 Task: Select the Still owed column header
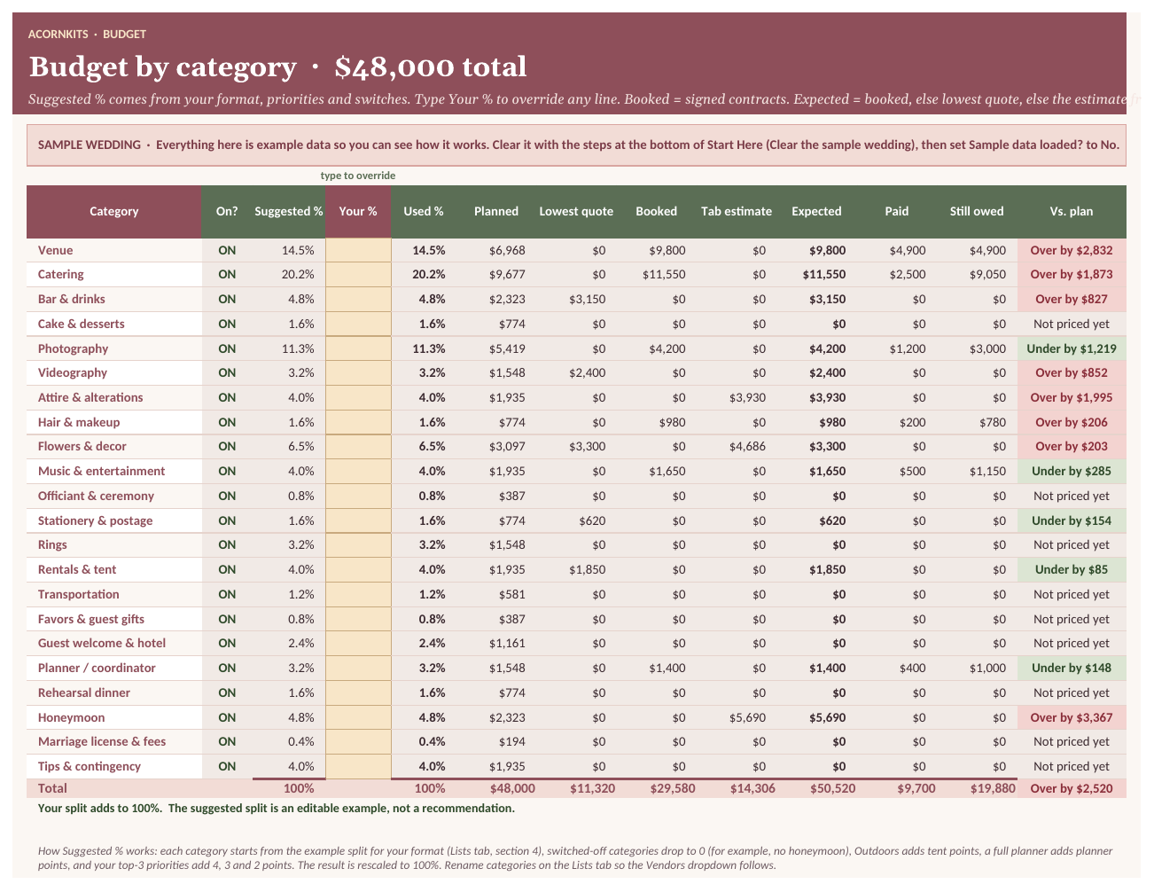977,211
